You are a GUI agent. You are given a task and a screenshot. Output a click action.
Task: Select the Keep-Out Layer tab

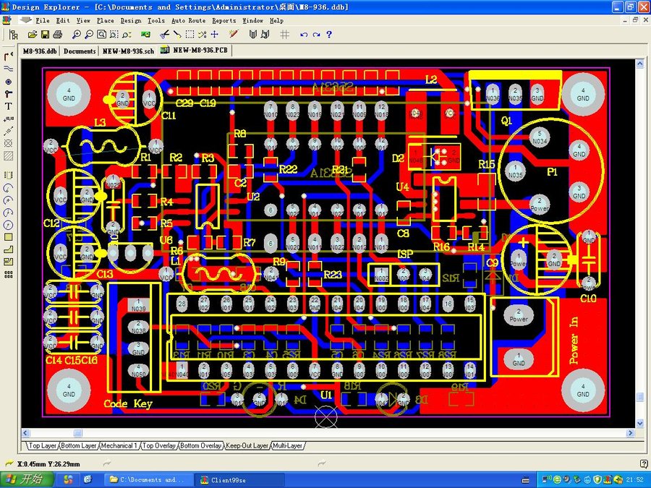[x=247, y=446]
